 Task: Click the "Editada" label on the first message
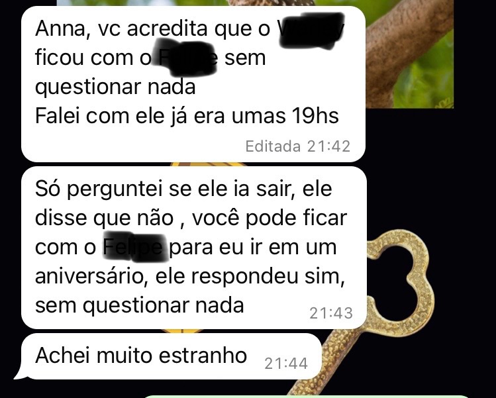[273, 146]
